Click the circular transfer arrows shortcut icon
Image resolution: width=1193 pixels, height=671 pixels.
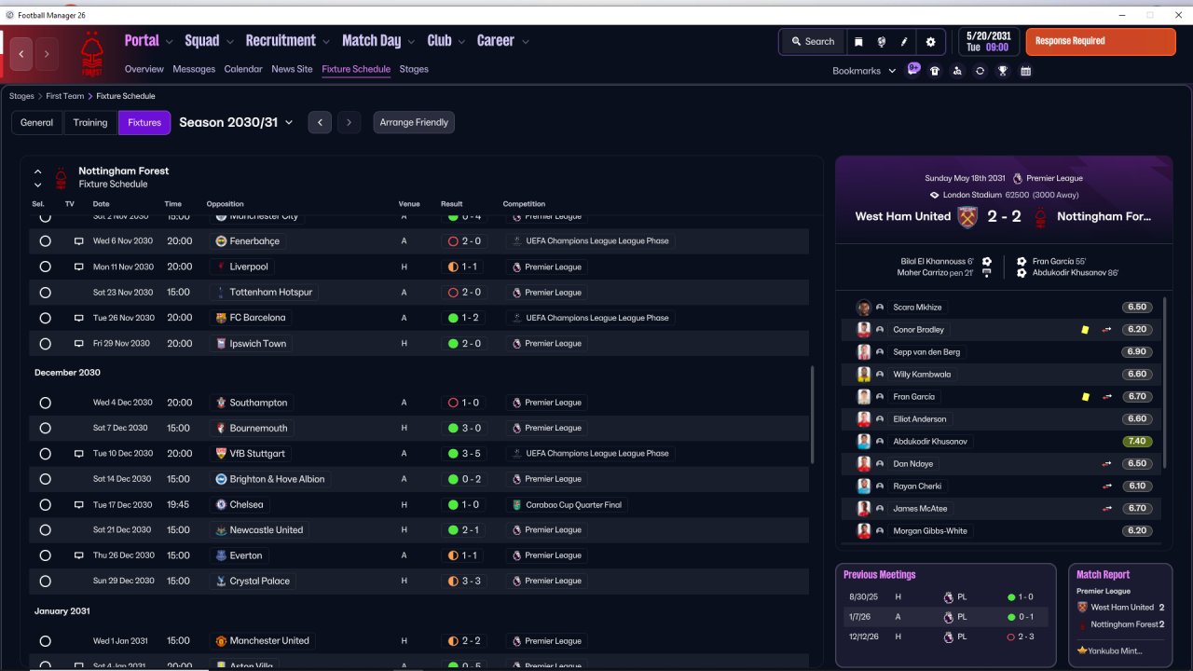[x=980, y=71]
